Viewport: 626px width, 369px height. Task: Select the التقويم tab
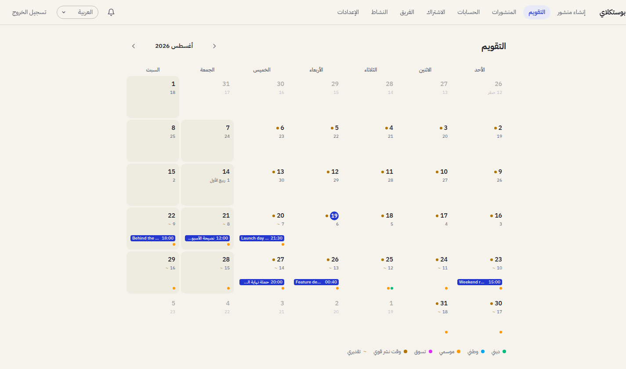537,12
